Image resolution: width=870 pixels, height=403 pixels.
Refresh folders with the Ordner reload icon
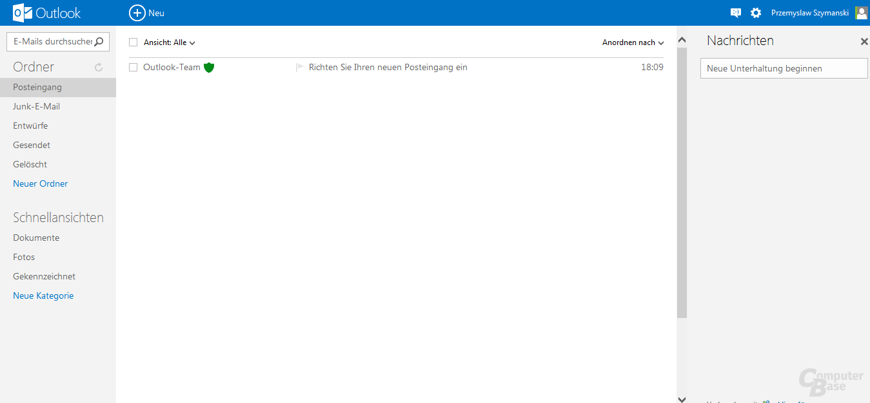click(x=99, y=67)
